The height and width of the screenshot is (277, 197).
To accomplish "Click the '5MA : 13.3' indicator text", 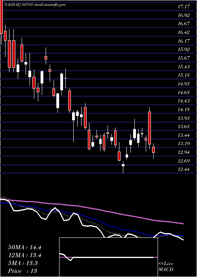I will coord(23,263).
